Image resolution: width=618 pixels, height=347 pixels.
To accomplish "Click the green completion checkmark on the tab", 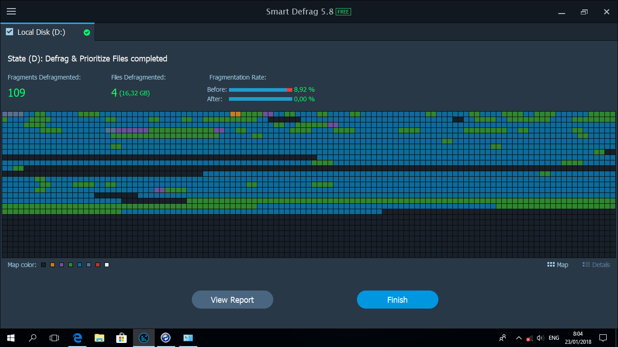I will point(86,32).
